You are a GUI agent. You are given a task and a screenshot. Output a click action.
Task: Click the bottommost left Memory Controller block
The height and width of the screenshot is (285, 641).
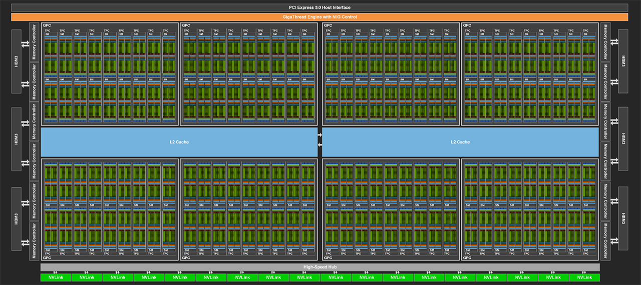pos(34,240)
